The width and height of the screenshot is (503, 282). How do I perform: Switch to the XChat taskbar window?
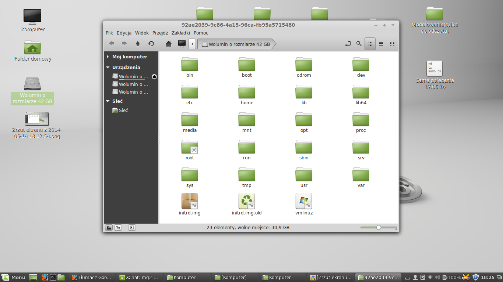click(x=140, y=277)
